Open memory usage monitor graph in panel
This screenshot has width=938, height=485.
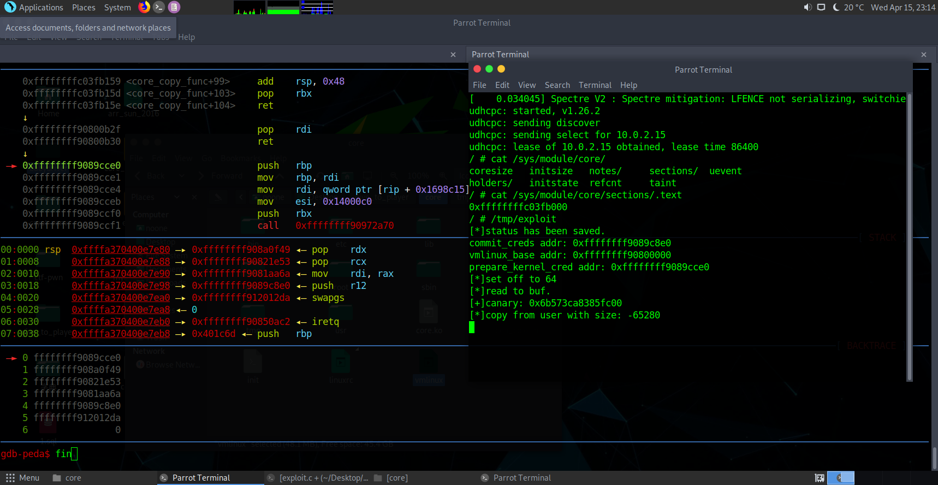click(x=283, y=7)
